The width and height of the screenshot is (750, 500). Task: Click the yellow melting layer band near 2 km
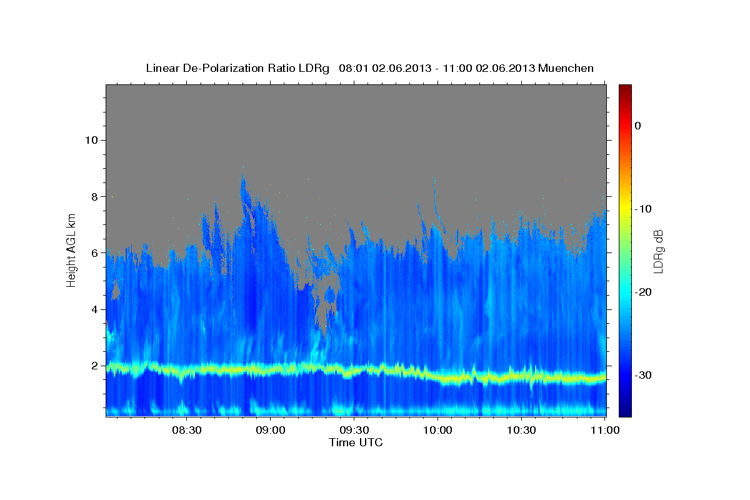356,371
